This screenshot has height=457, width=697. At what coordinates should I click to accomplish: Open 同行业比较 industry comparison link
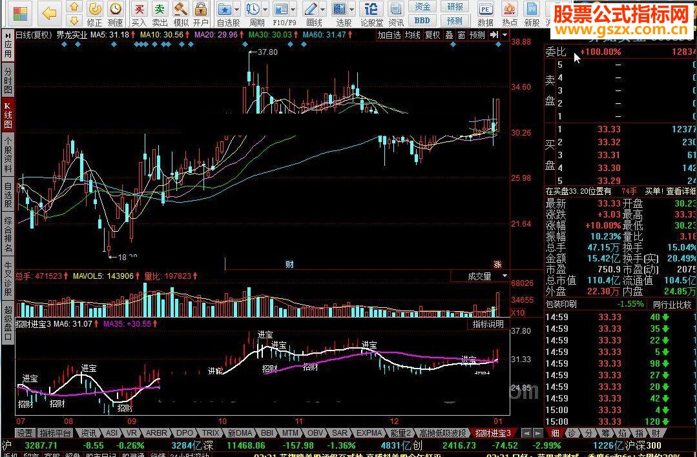[x=672, y=305]
